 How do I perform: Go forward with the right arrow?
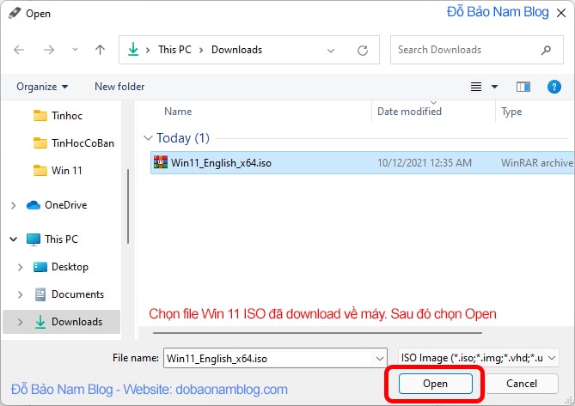(x=49, y=50)
